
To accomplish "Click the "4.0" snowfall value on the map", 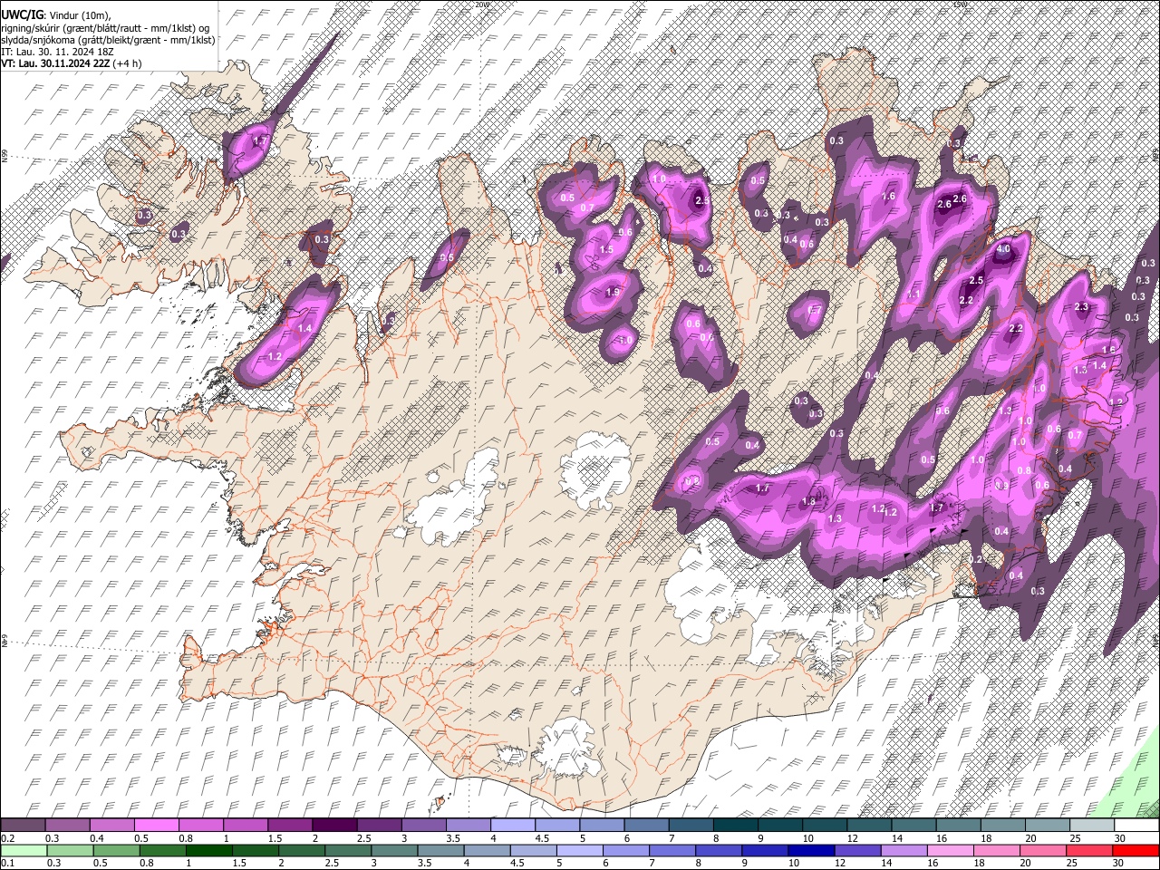I will coord(1003,249).
